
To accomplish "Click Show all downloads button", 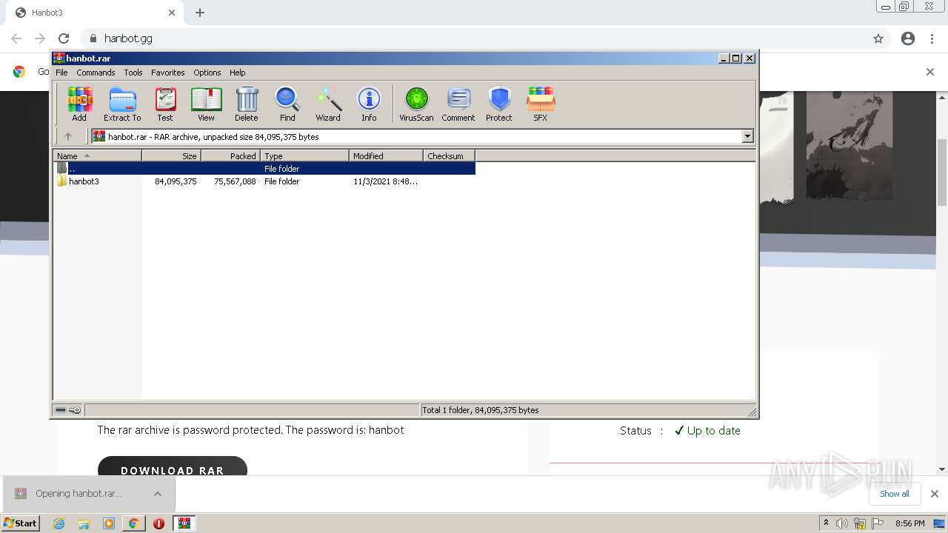I will coord(894,494).
